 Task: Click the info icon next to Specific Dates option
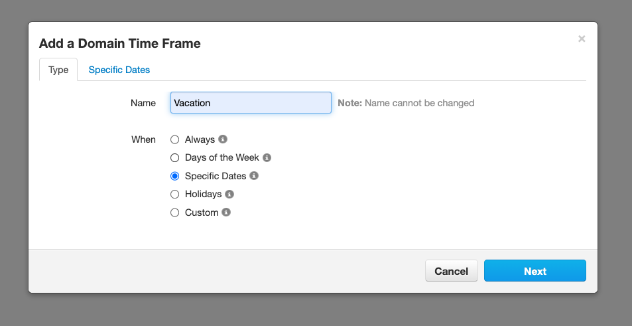point(254,176)
